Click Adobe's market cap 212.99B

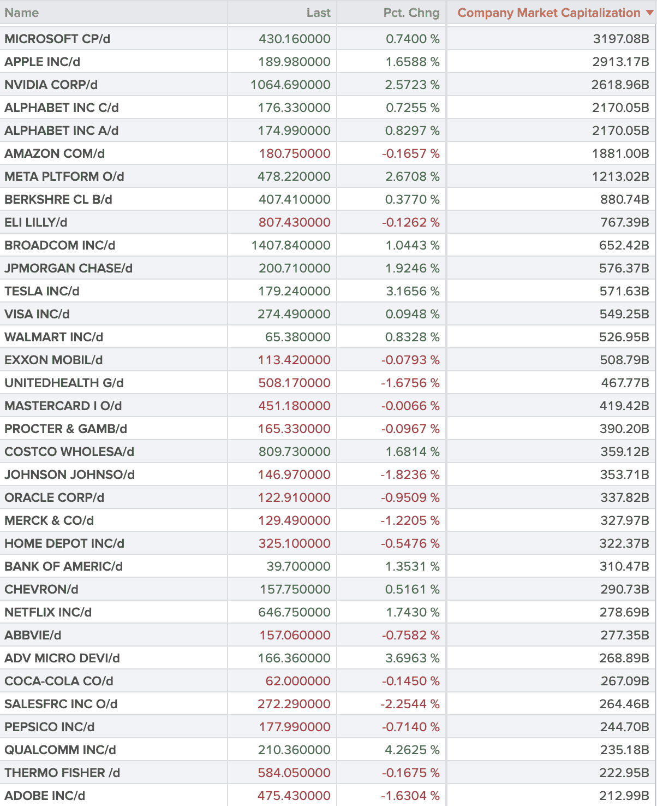[624, 796]
